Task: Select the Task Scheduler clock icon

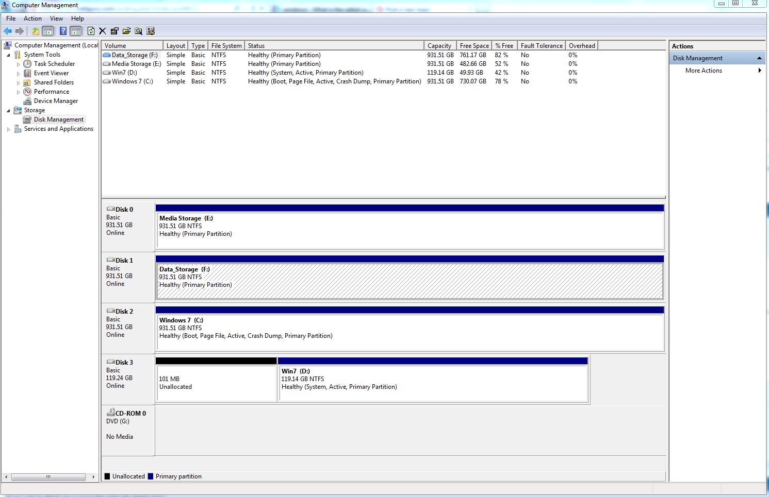Action: point(27,64)
